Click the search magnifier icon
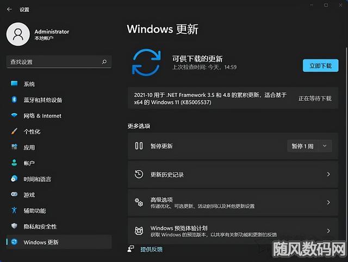The image size is (348, 262). pyautogui.click(x=104, y=62)
